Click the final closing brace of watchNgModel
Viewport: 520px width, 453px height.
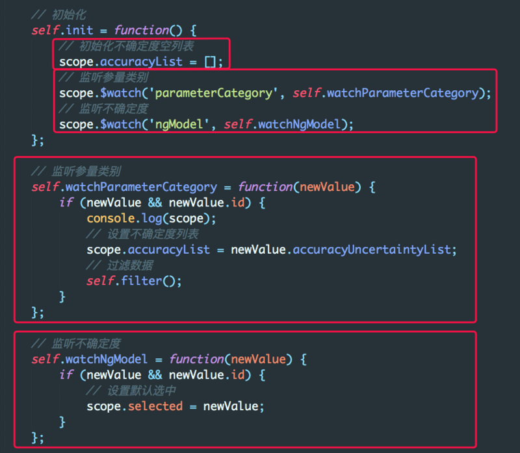38,437
